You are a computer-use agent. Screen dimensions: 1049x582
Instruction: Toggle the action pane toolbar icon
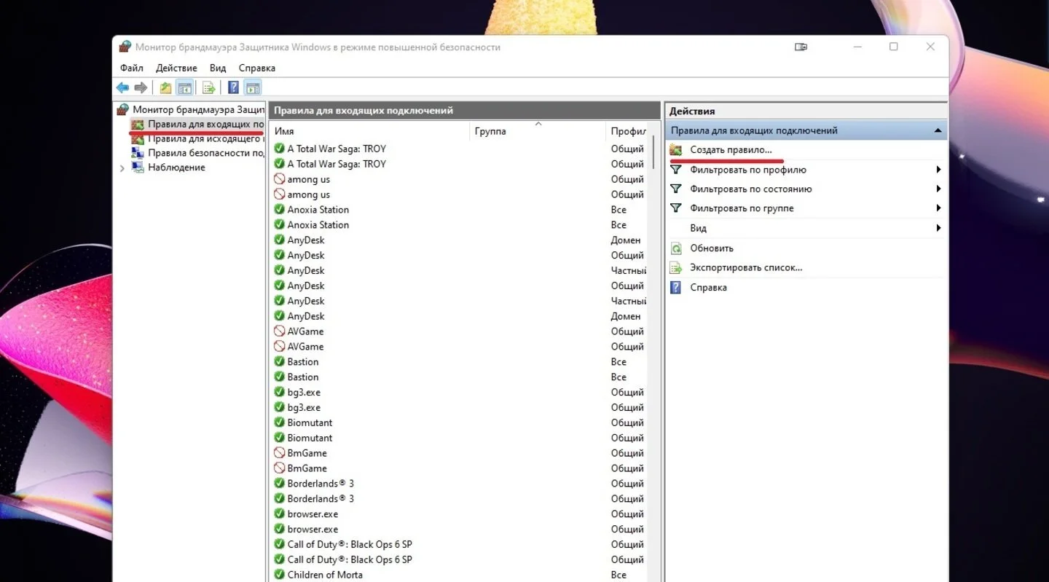point(253,88)
